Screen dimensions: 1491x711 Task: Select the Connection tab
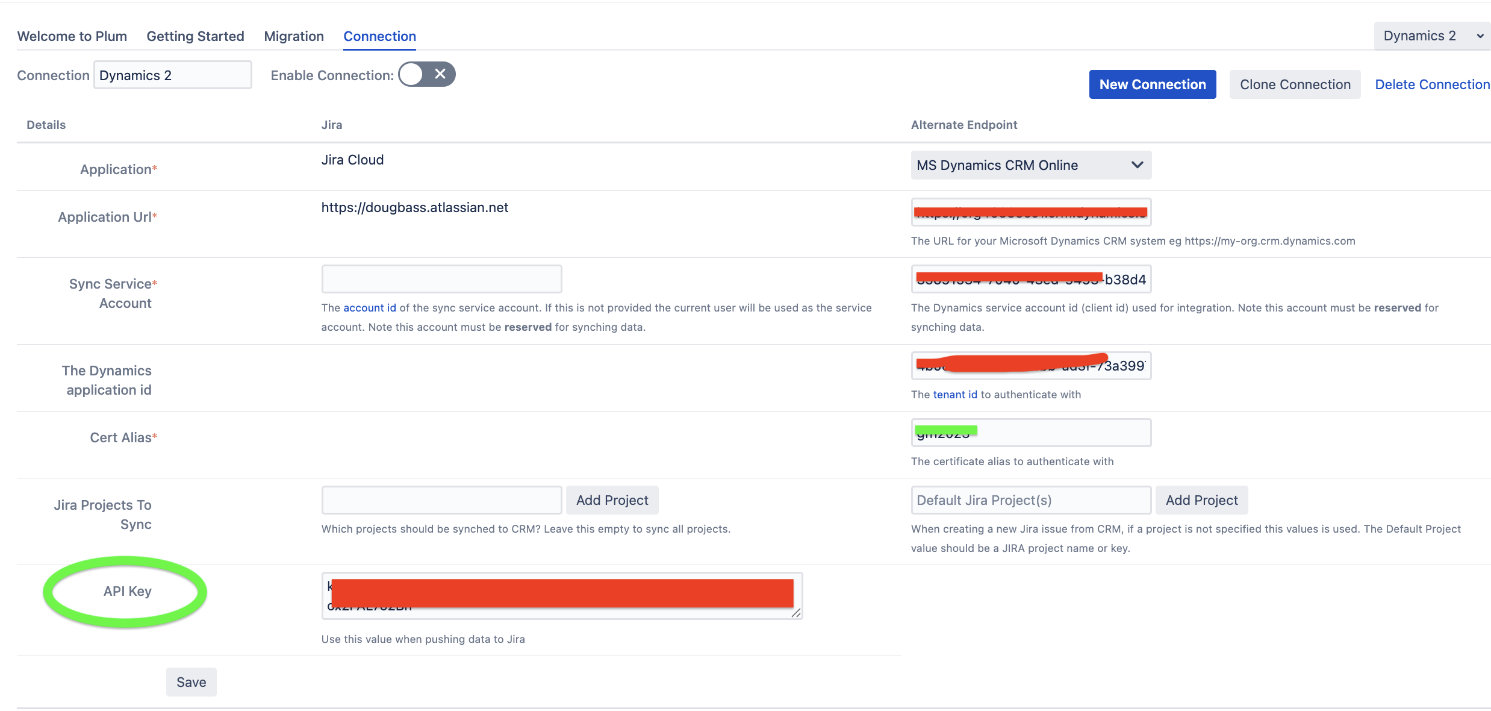pos(380,36)
